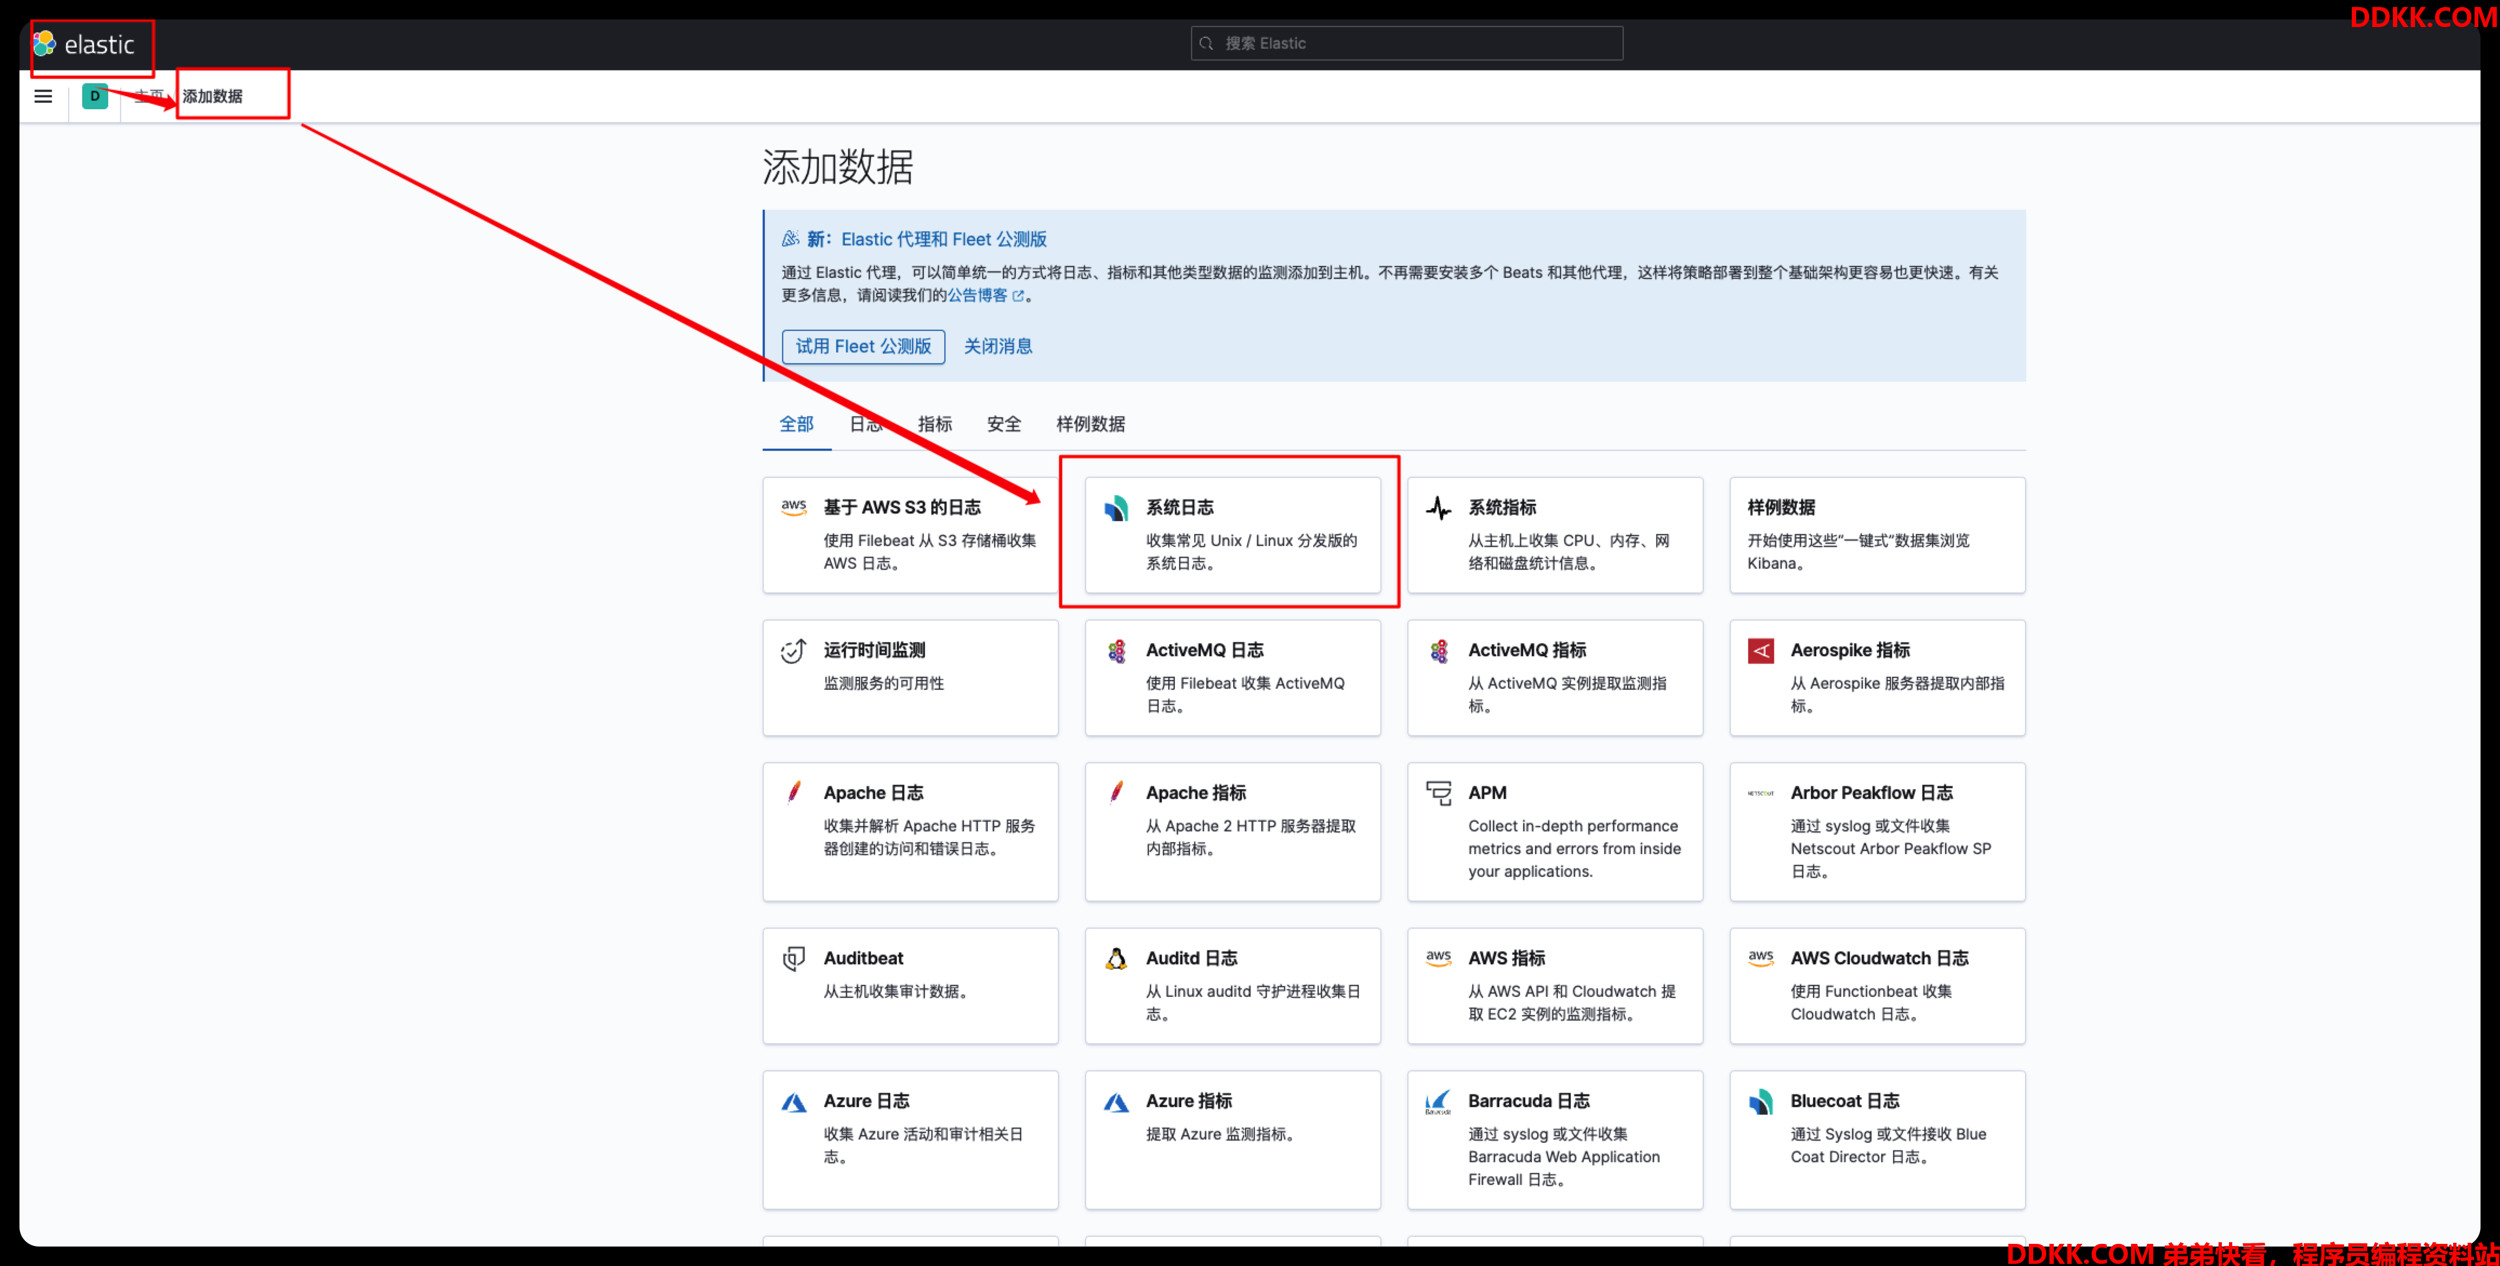Image resolution: width=2500 pixels, height=1266 pixels.
Task: Click the Auditbeat card title
Action: 863,958
